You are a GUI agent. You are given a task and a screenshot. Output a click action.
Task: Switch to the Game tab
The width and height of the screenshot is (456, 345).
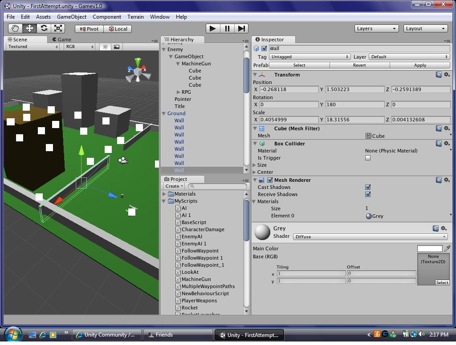62,40
